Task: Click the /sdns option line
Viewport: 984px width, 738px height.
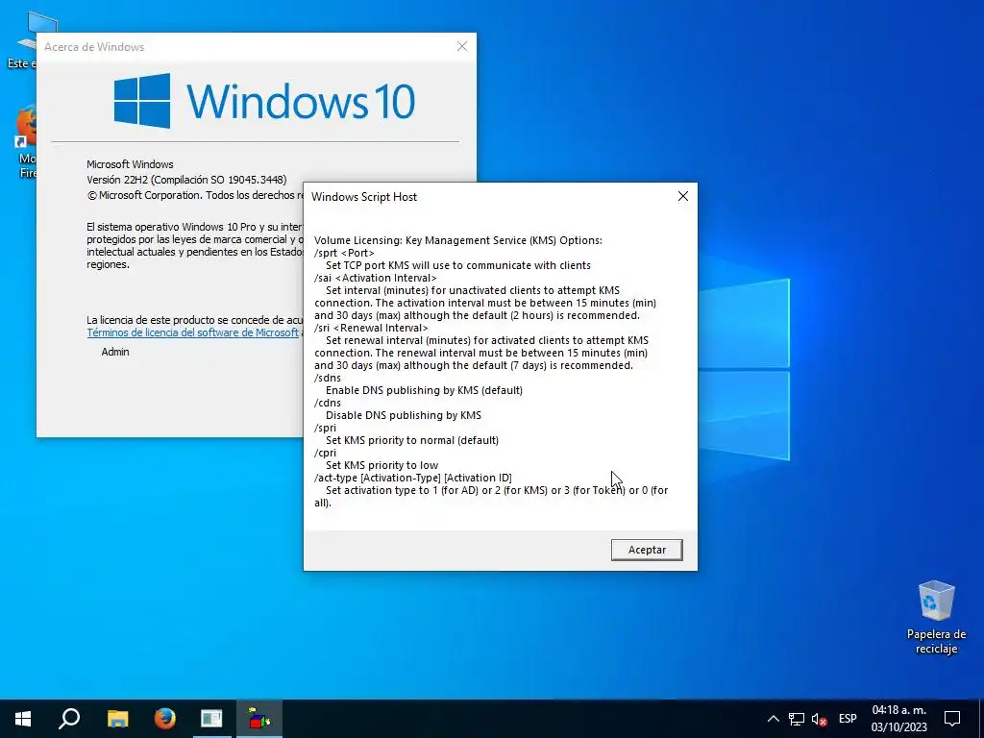Action: click(328, 378)
